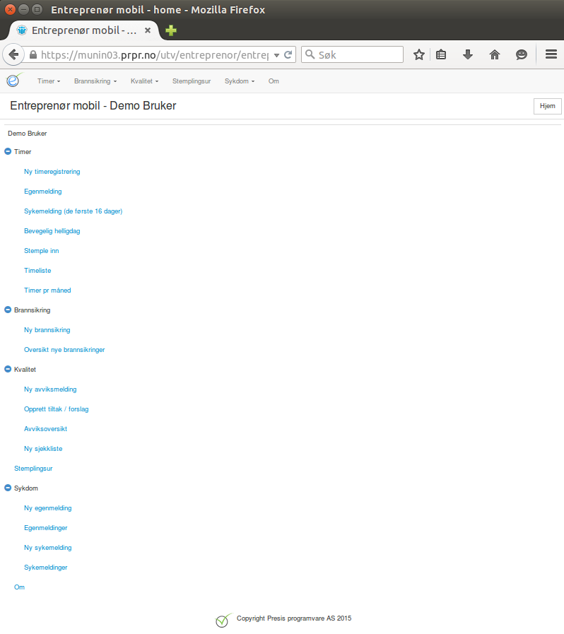
Task: Click the Entreprenør e logo in navbar
Action: pos(13,81)
